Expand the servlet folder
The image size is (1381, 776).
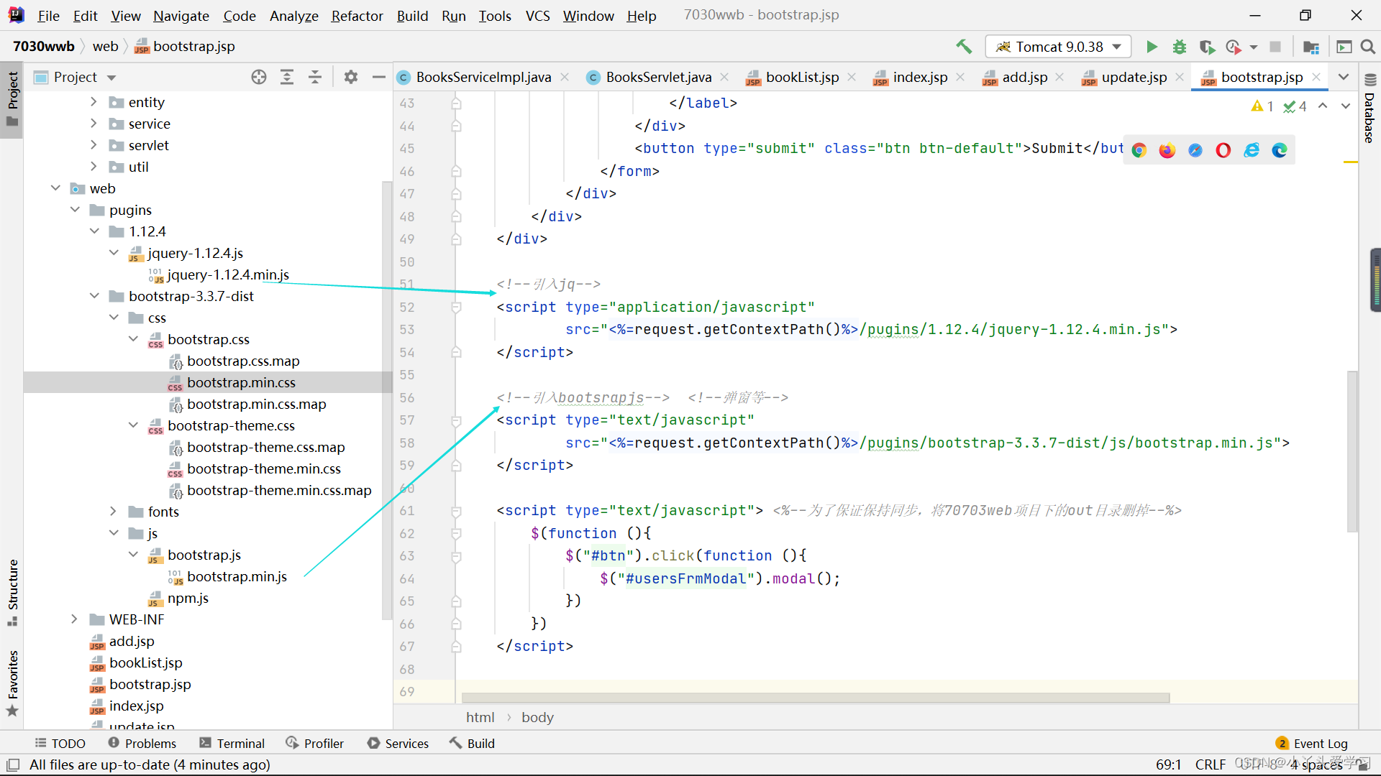pyautogui.click(x=94, y=145)
